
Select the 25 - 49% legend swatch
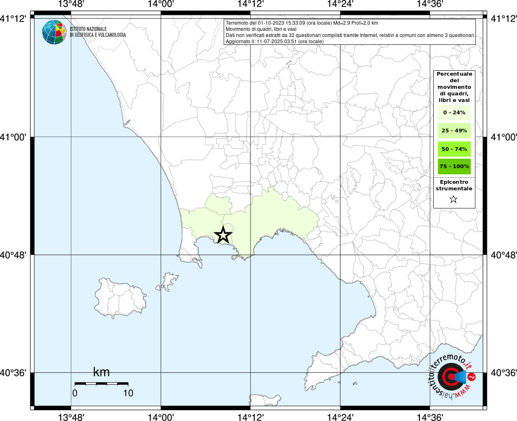[x=454, y=131]
